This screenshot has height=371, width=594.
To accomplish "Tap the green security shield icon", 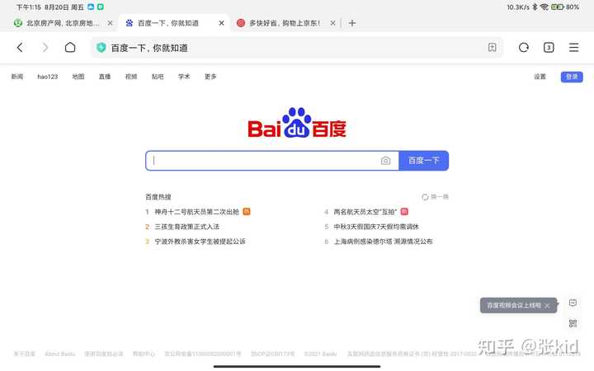I will click(101, 48).
